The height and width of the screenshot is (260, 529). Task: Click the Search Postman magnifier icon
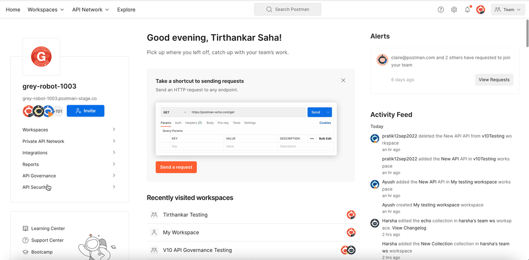pyautogui.click(x=269, y=9)
